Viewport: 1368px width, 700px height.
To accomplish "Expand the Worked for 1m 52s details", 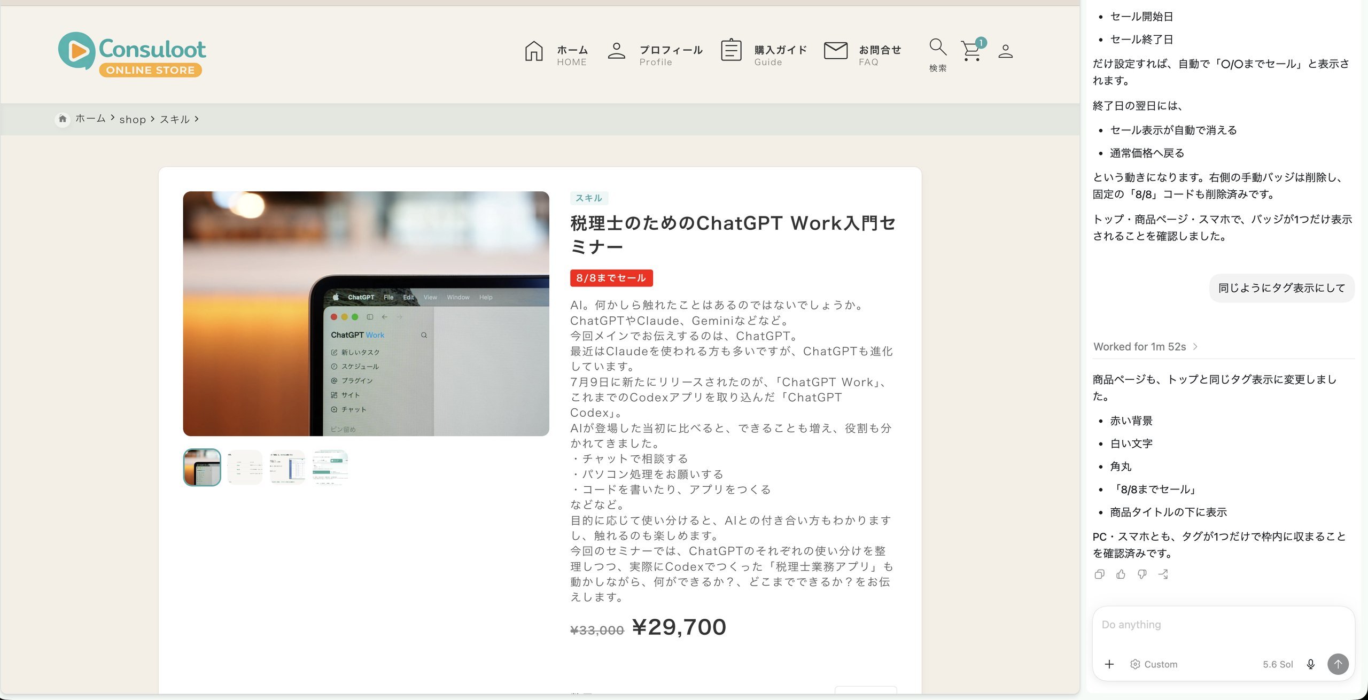I will [1146, 347].
